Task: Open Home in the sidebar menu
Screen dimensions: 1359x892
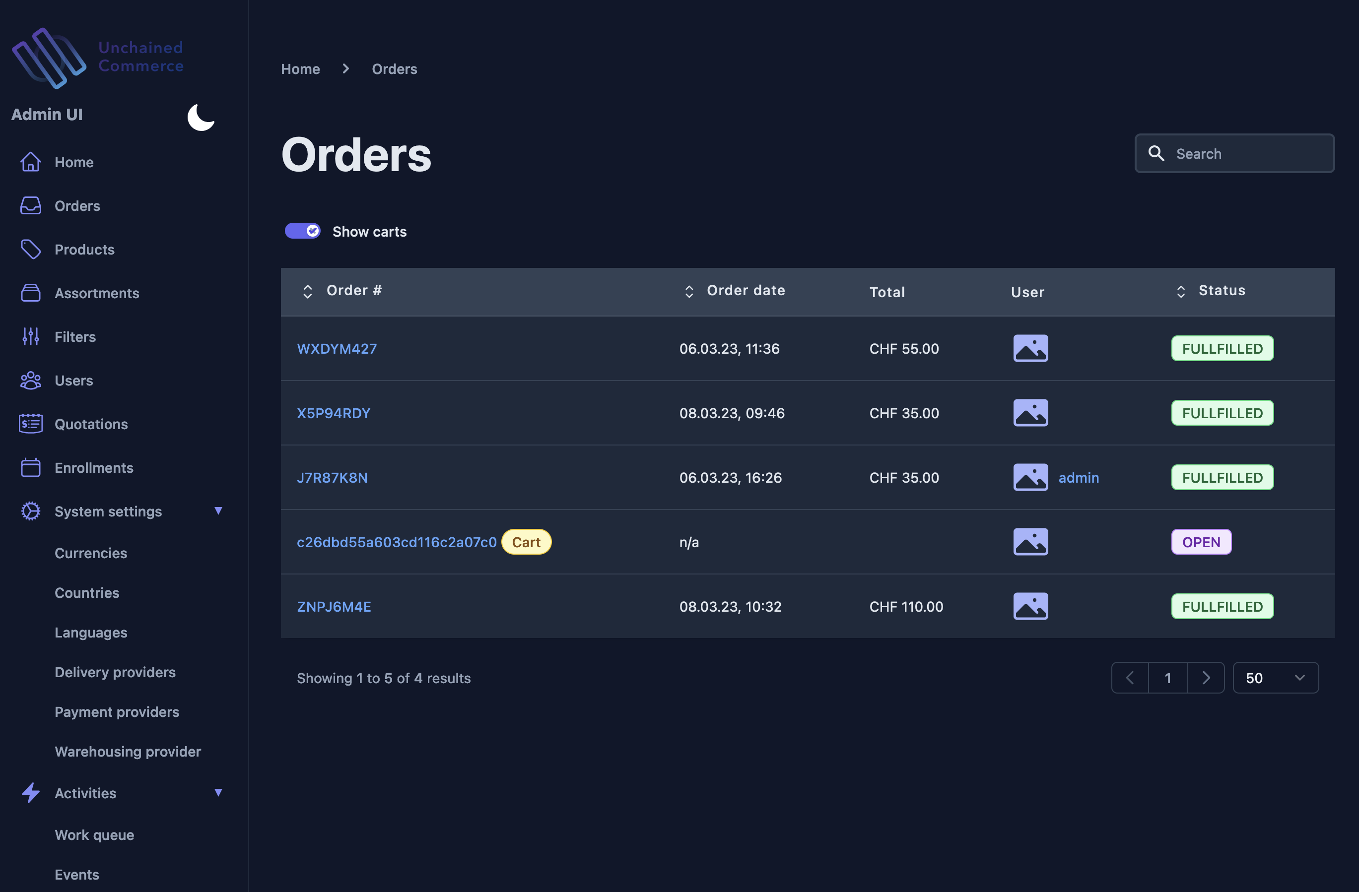Action: [73, 162]
